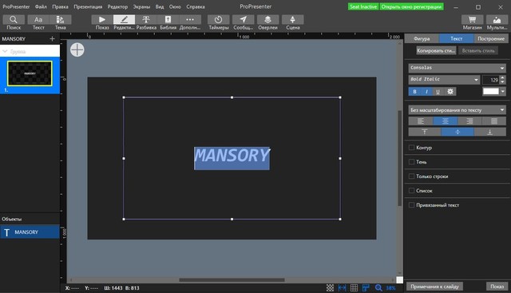The height and width of the screenshot is (293, 511).
Task: Toggle Italic formatting button
Action: coord(426,92)
